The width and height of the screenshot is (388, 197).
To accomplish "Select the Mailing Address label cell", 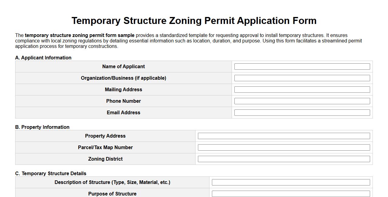I will point(123,89).
